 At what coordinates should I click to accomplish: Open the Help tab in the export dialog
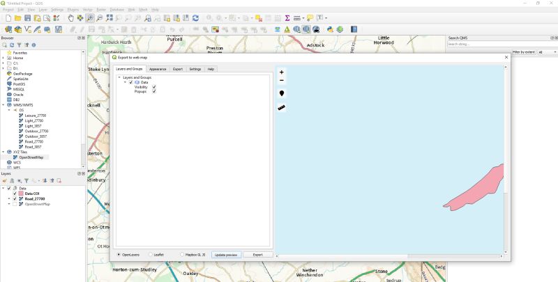click(x=211, y=69)
